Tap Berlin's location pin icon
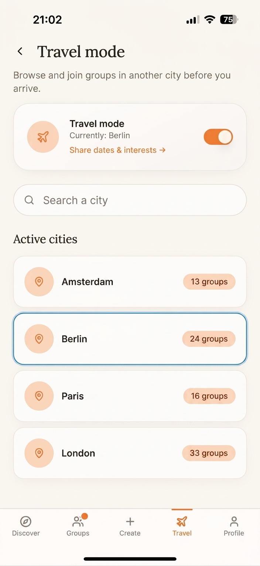Viewport: 260px width, 566px height. [x=39, y=339]
